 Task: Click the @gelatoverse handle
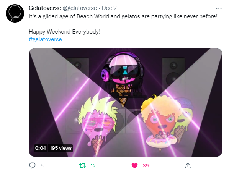click(x=80, y=8)
